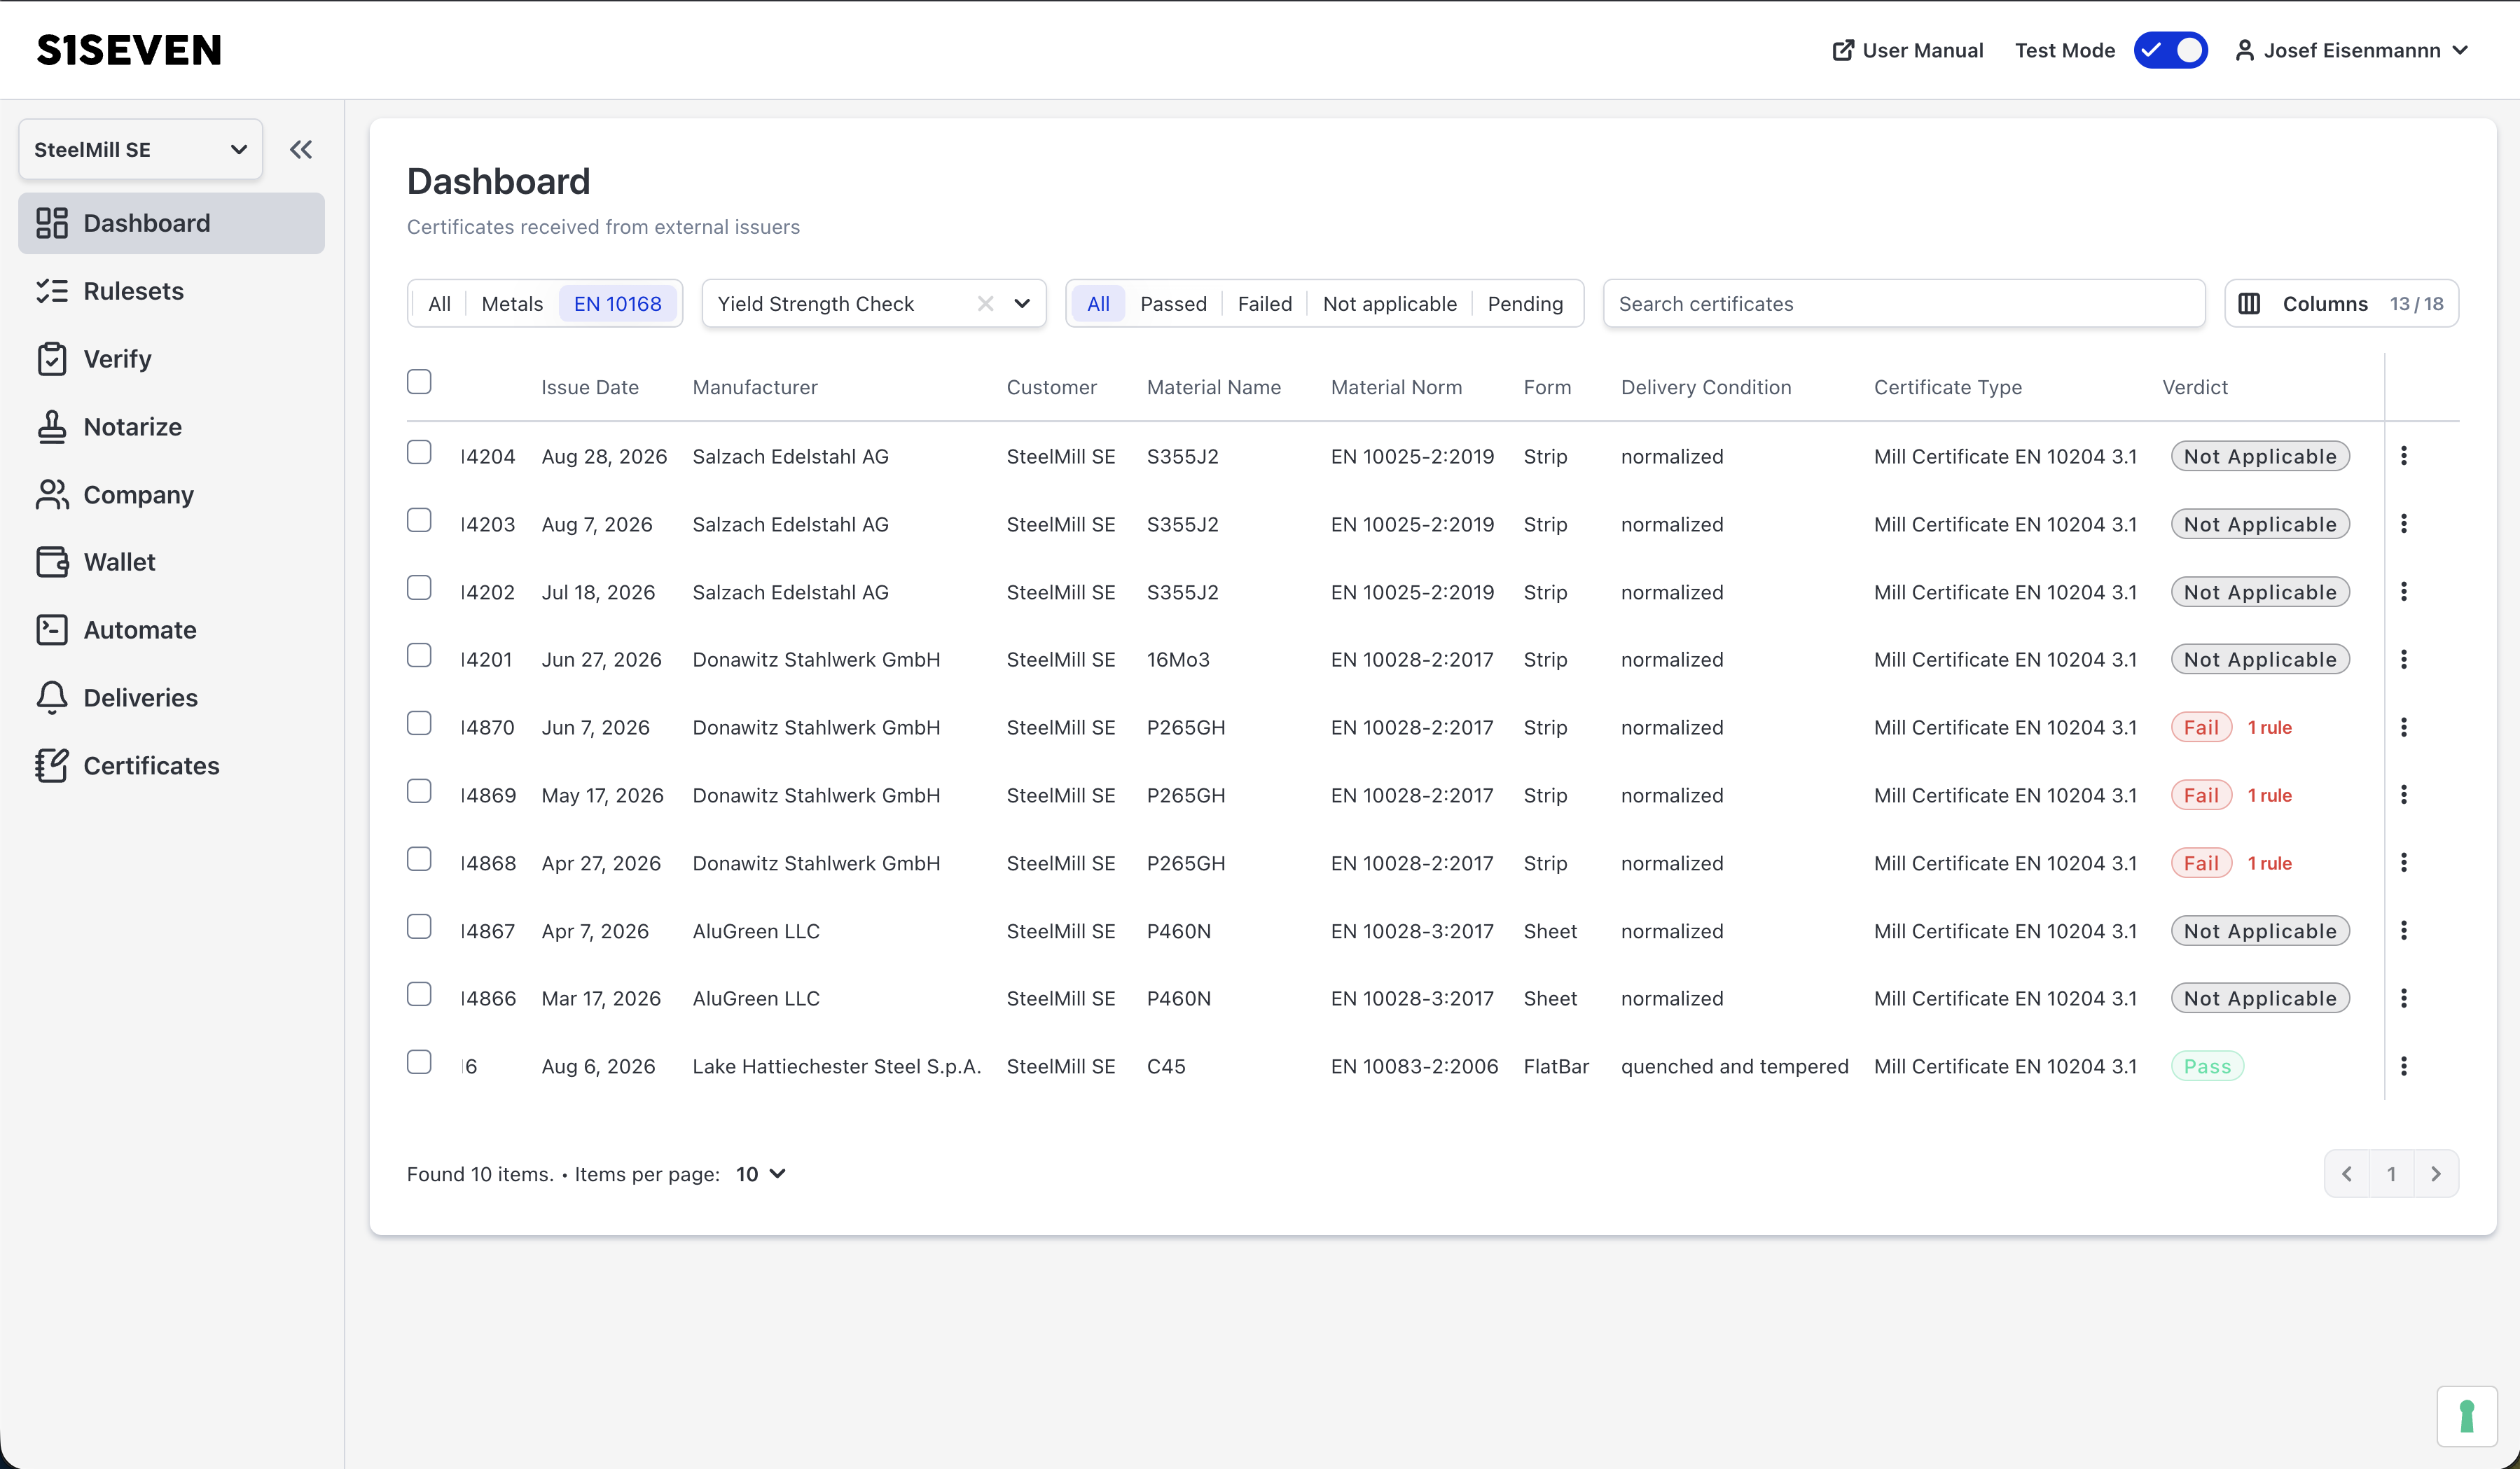Sort by the Issue Date column header
The height and width of the screenshot is (1469, 2520).
[x=589, y=387]
